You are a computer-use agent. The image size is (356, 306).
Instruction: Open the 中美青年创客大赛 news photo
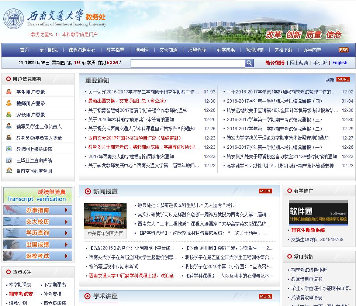105,216
